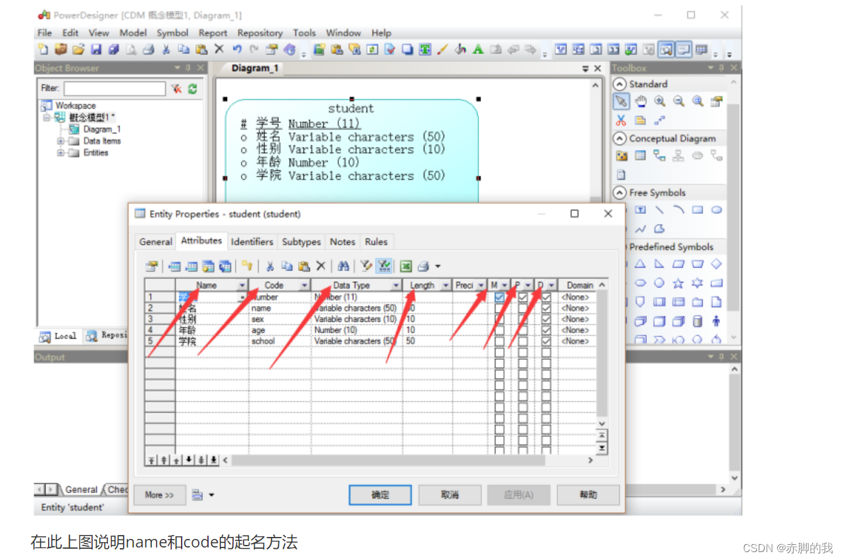Open the Length column filter dropdown
843x560 pixels.
pyautogui.click(x=446, y=285)
